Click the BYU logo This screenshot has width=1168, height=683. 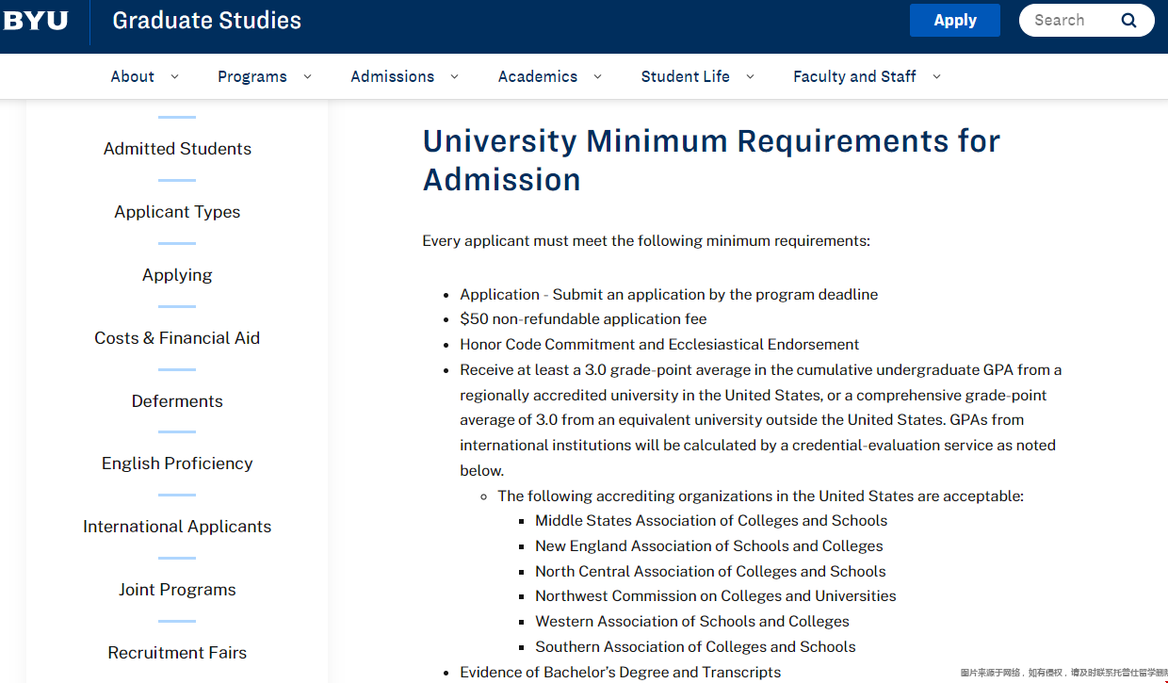click(35, 20)
